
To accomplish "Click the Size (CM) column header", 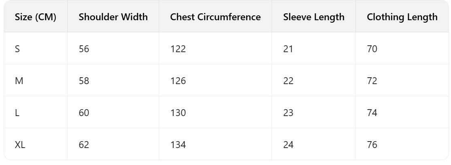I will (x=36, y=17).
